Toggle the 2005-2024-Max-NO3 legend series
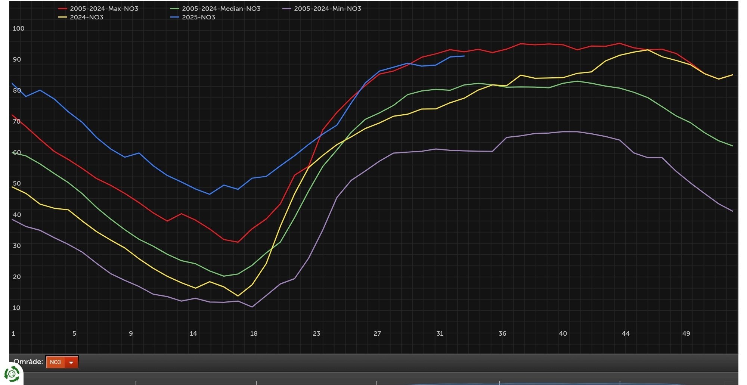747x385 pixels. point(99,9)
